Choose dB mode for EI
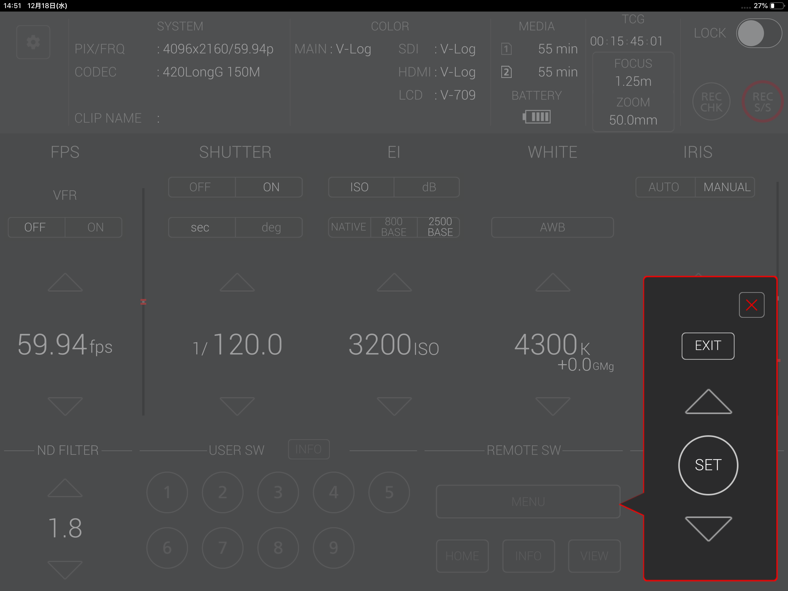 [427, 187]
